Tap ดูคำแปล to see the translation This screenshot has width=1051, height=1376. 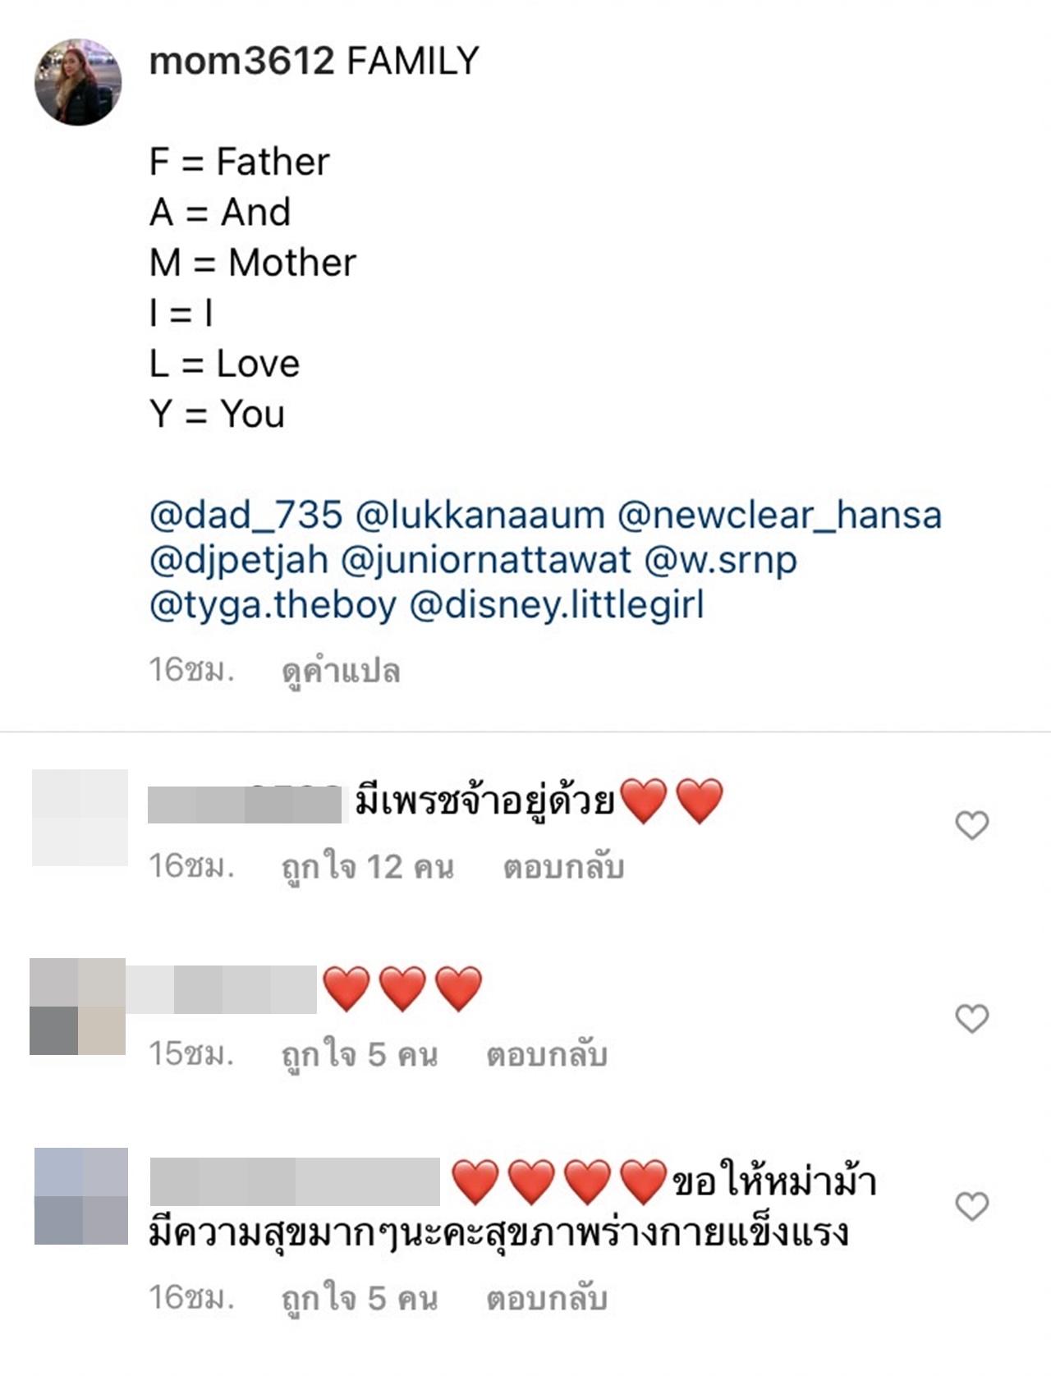[341, 672]
